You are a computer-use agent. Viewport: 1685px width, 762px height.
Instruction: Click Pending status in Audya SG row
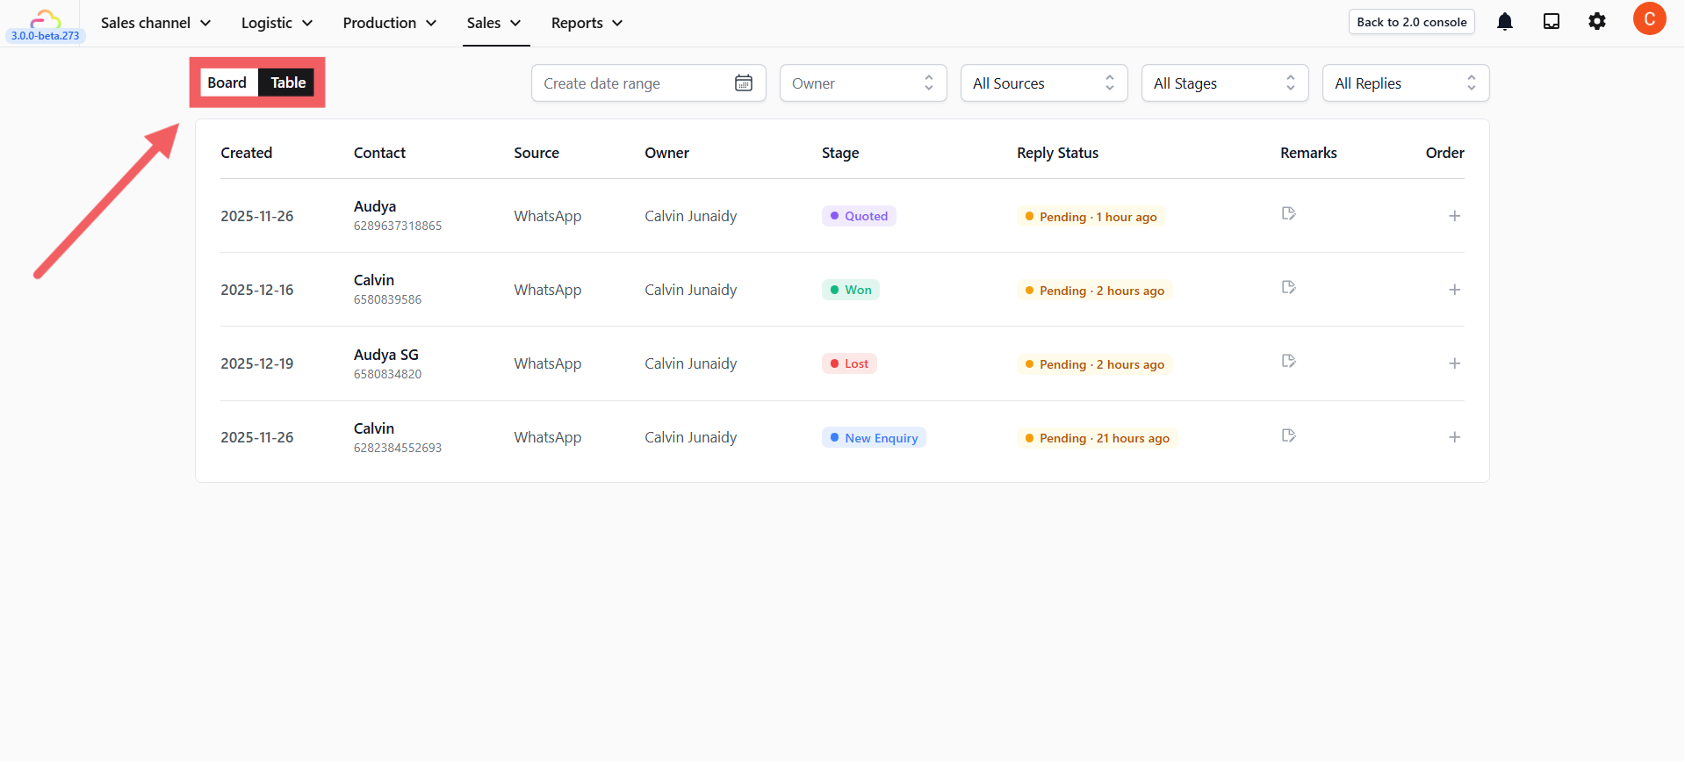[x=1094, y=364]
